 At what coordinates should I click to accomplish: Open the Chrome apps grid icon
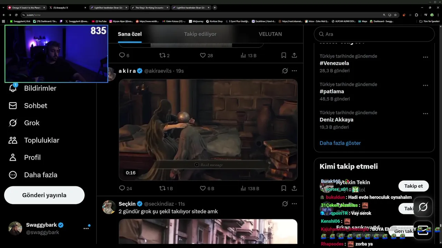3,21
